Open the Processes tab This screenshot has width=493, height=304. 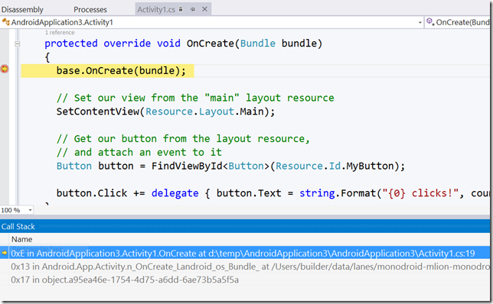click(x=90, y=9)
